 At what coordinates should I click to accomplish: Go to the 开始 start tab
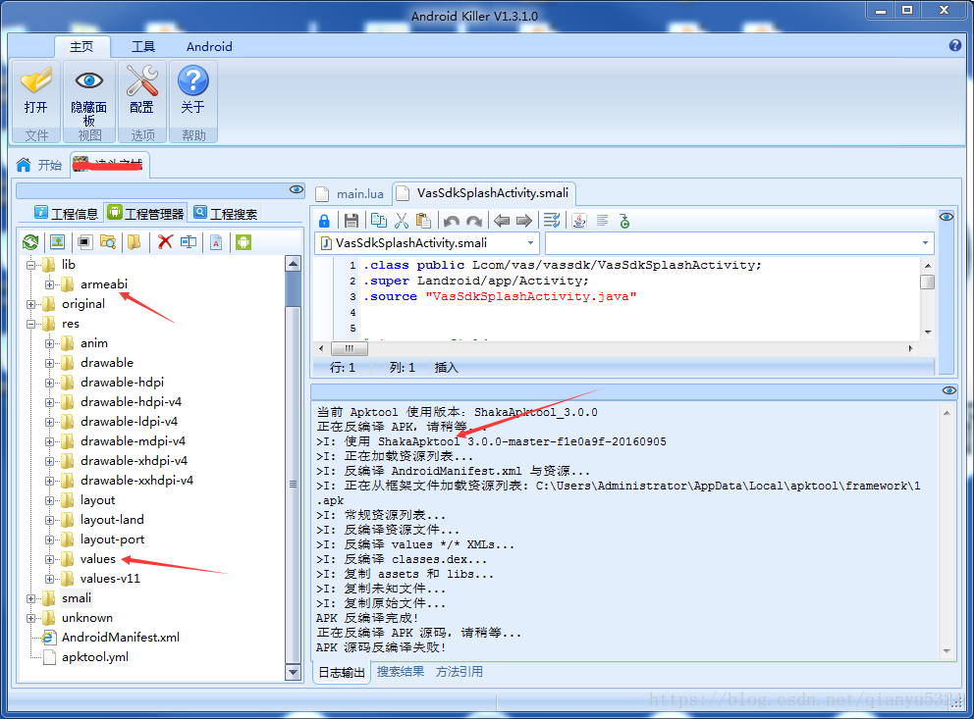[x=39, y=165]
